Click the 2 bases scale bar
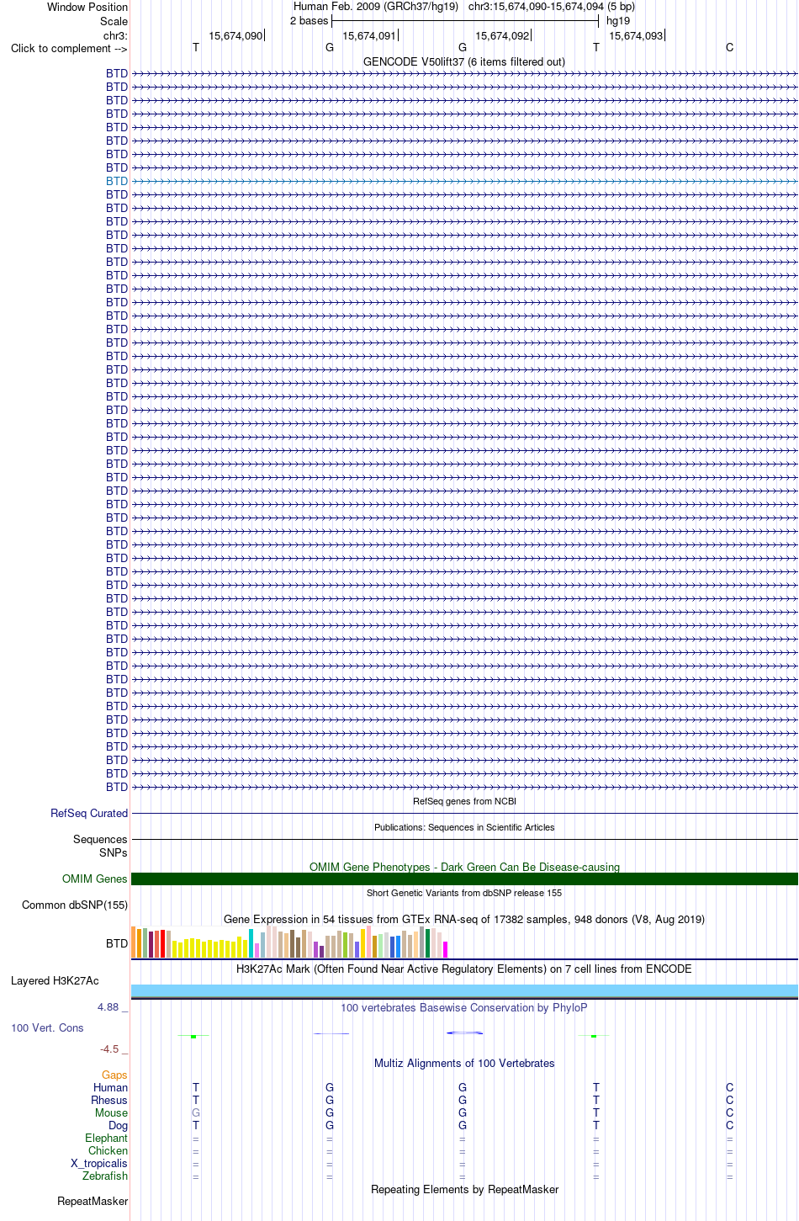The image size is (799, 1221). tap(465, 21)
